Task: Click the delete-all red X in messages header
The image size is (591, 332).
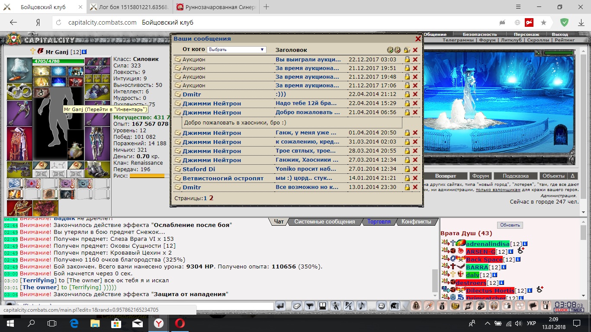Action: [415, 50]
